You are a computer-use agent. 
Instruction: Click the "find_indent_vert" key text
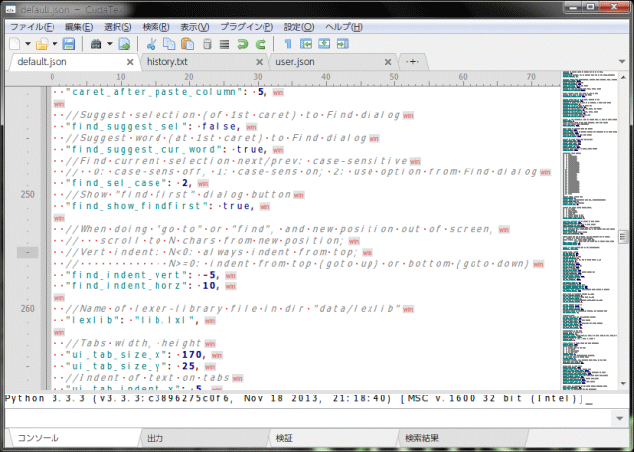coord(129,275)
